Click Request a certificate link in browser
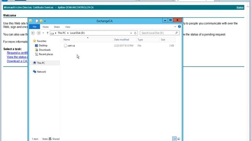Viewport: 251px width, 141px height. [17, 53]
